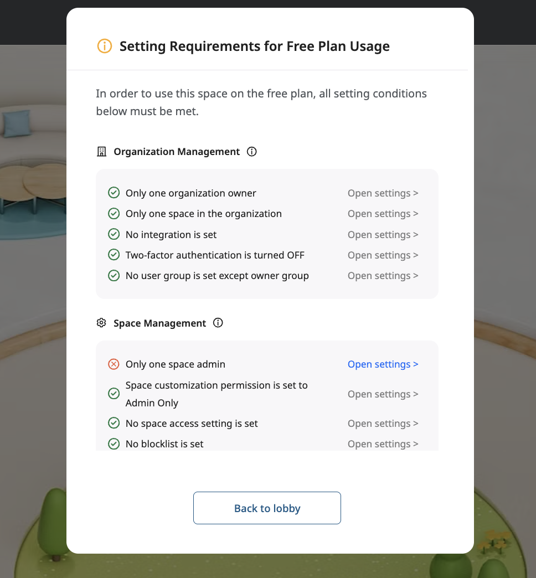Open settings for No space access setting
Screen dimensions: 536x578
coord(383,424)
